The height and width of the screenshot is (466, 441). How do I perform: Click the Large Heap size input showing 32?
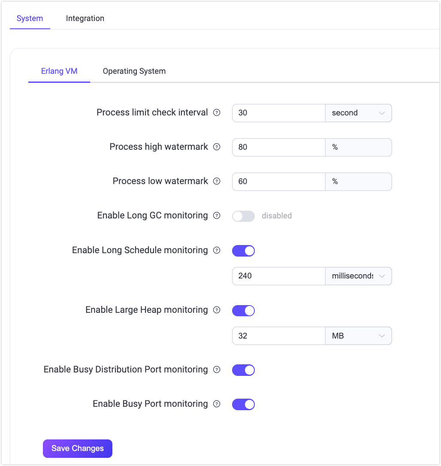[279, 336]
